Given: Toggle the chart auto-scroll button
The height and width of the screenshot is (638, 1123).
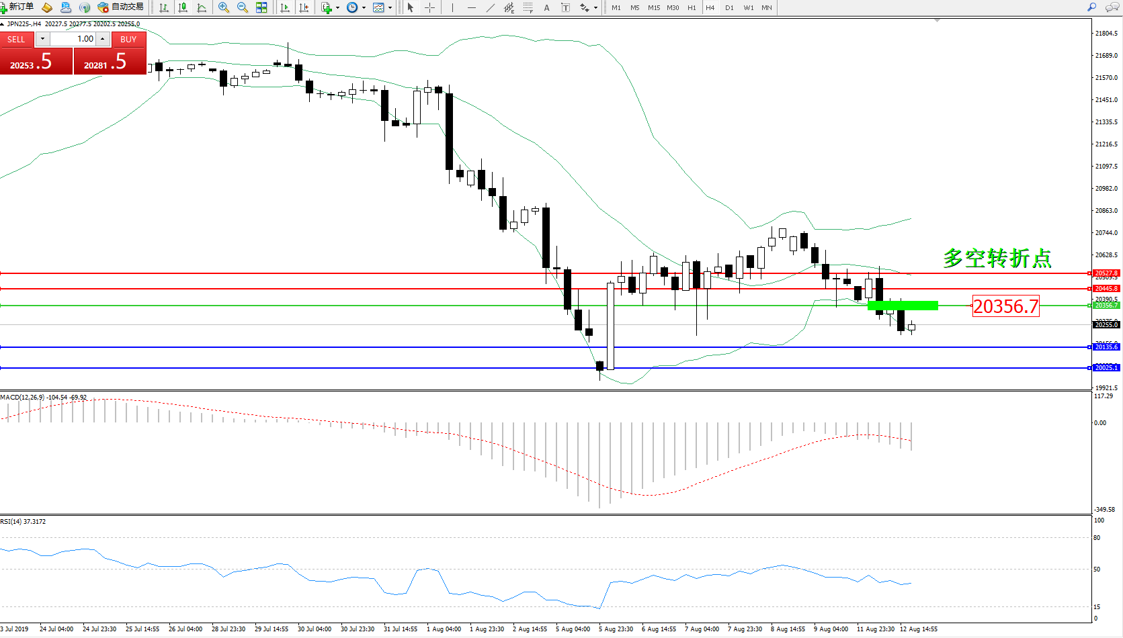Looking at the screenshot, I should tap(285, 7).
